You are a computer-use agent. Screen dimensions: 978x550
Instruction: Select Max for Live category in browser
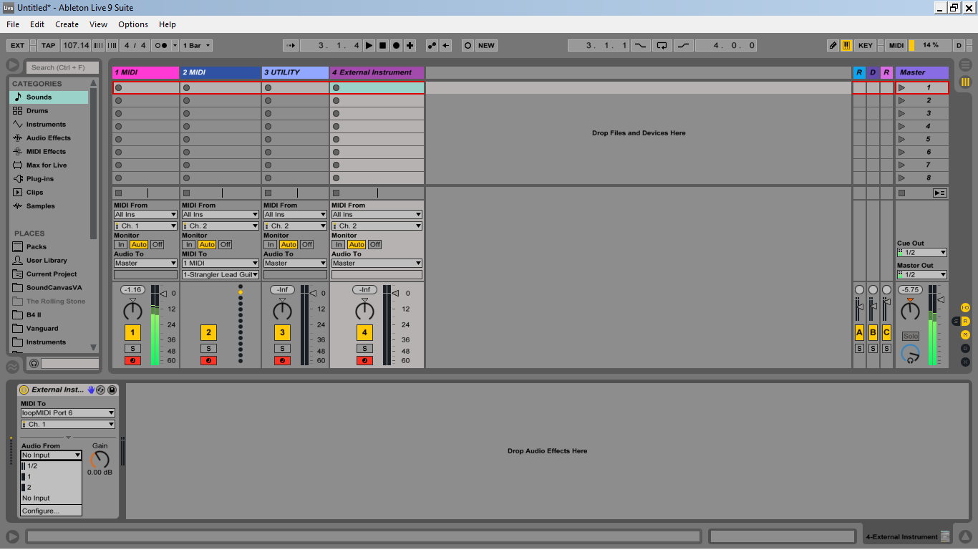49,165
